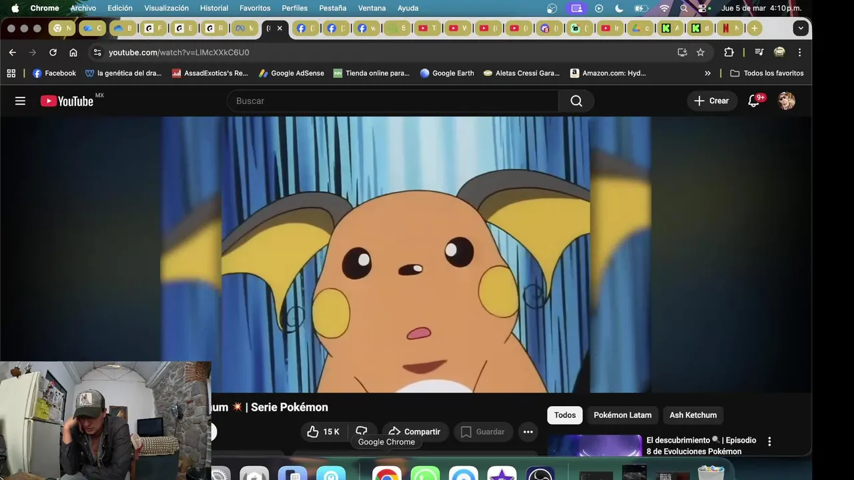Open the Pestaña menu
Screen dimensions: 854x480
pyautogui.click(x=333, y=8)
